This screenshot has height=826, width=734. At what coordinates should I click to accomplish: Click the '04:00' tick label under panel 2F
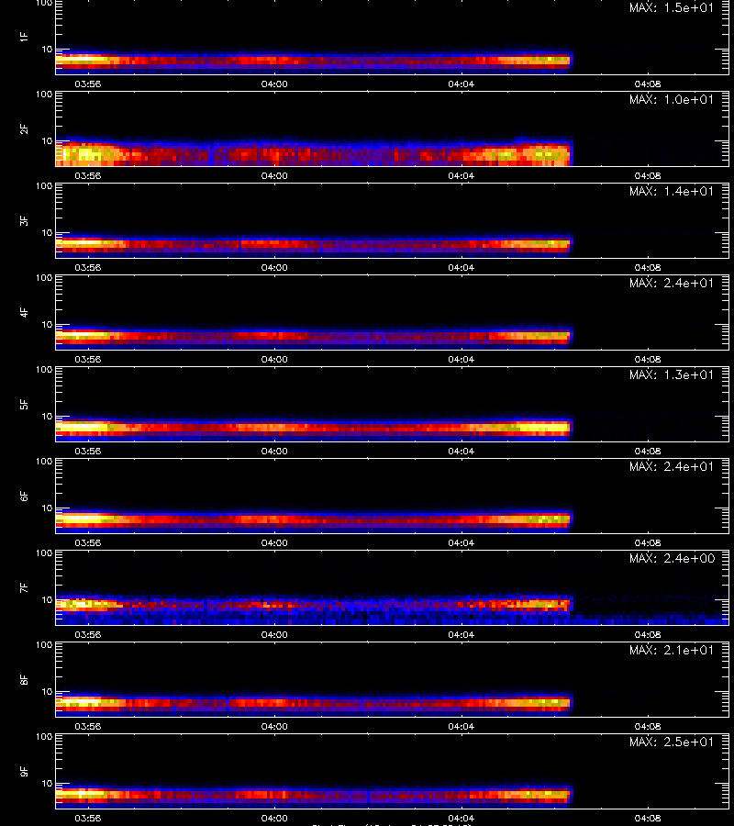[x=274, y=176]
